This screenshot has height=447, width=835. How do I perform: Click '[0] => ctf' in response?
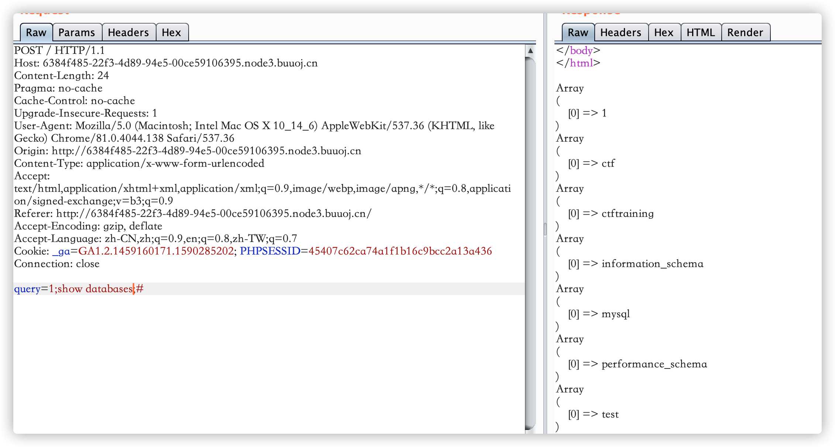[591, 163]
